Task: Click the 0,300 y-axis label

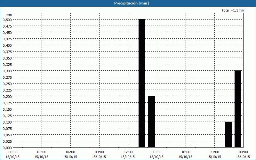Action: coord(7,71)
